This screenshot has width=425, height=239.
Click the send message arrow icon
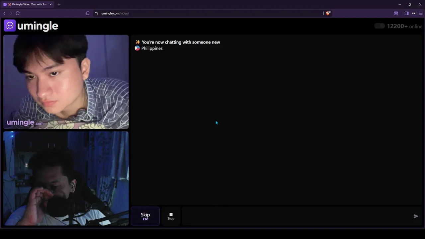pyautogui.click(x=416, y=216)
